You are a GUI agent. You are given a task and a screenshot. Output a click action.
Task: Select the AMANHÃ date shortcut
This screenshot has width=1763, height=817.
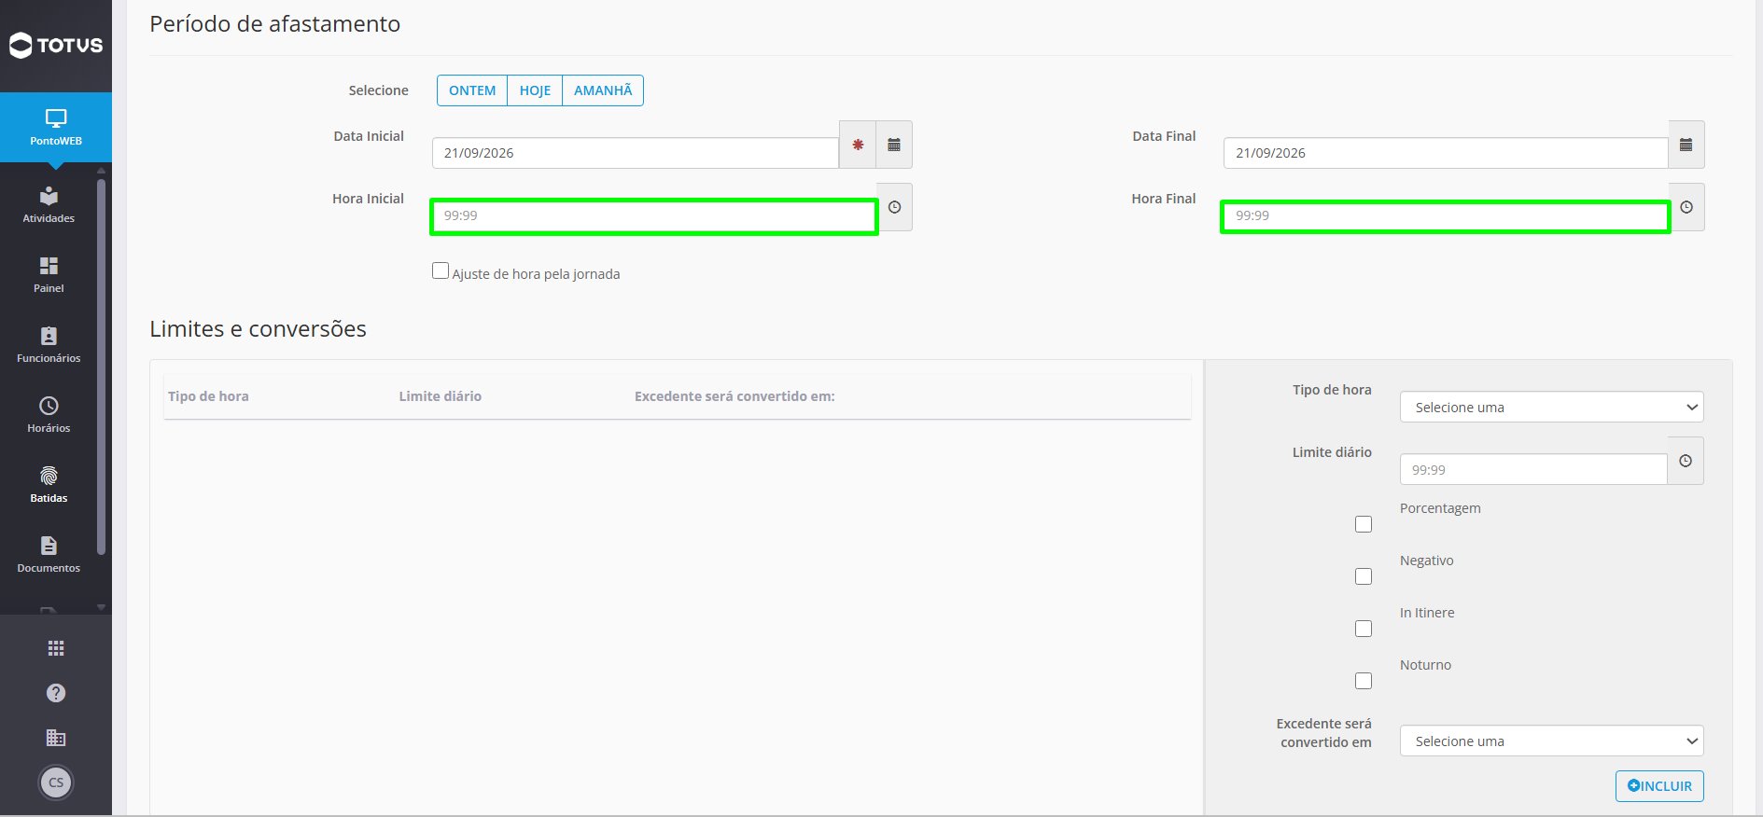[x=603, y=90]
